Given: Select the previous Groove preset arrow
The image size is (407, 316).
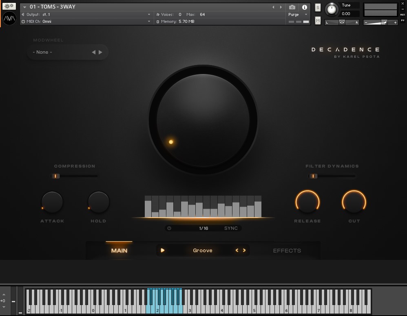Looking at the screenshot, I should 237,251.
